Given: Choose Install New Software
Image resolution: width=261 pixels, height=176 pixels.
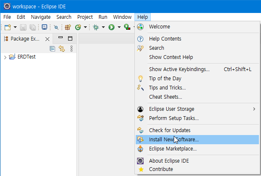Looking at the screenshot, I should click(197, 140).
